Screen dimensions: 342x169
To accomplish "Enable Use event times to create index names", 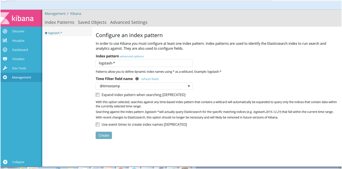I will (x=98, y=124).
